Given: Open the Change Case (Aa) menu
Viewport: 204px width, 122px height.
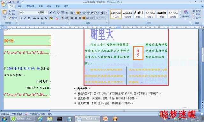Looking at the screenshot, I should 46,18.
